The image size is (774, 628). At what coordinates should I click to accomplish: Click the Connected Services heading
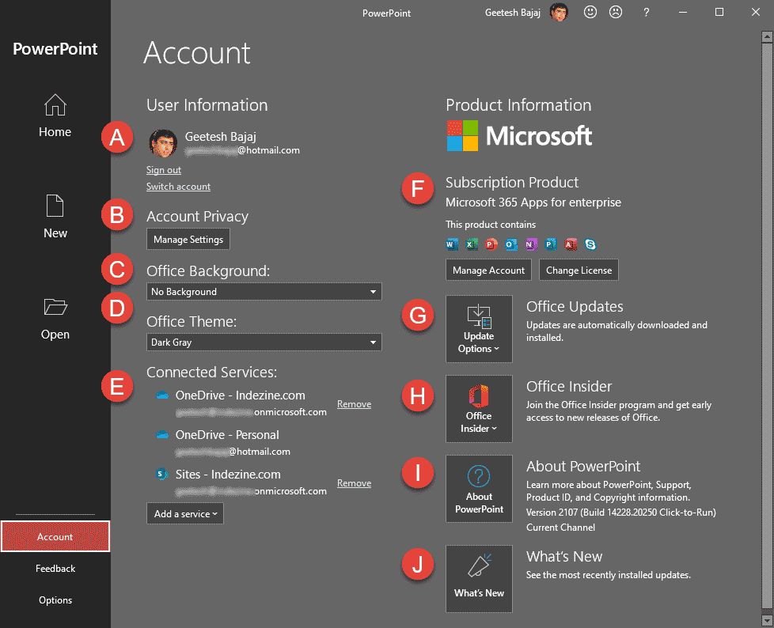pos(211,372)
